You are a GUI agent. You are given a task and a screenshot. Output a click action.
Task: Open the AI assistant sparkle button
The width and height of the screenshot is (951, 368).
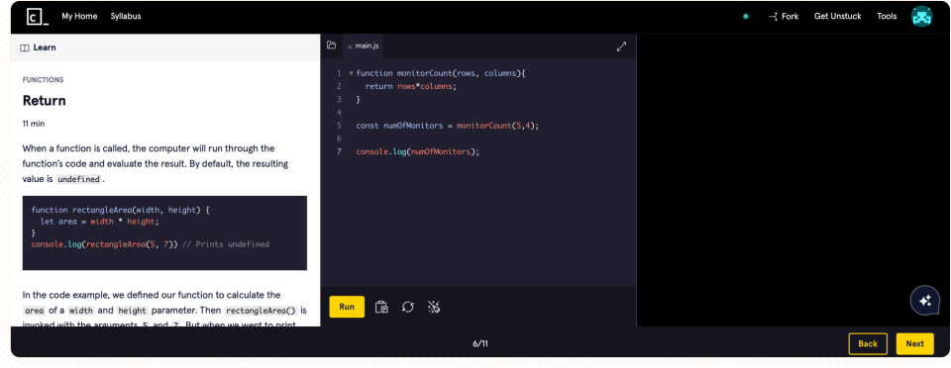(x=925, y=300)
